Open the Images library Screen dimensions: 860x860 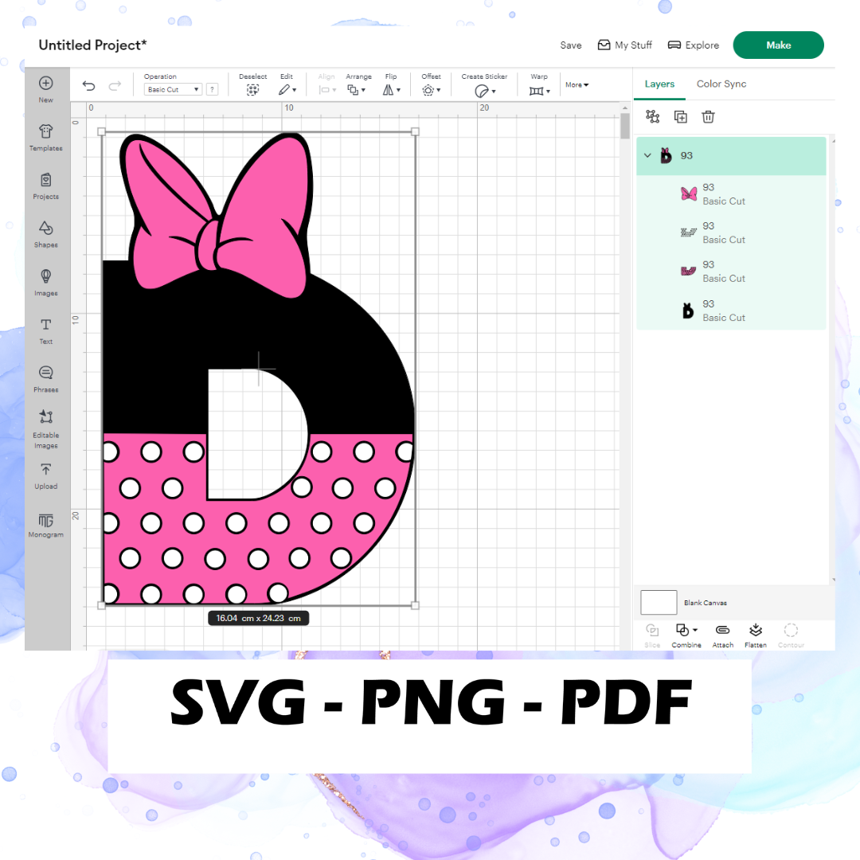point(46,283)
